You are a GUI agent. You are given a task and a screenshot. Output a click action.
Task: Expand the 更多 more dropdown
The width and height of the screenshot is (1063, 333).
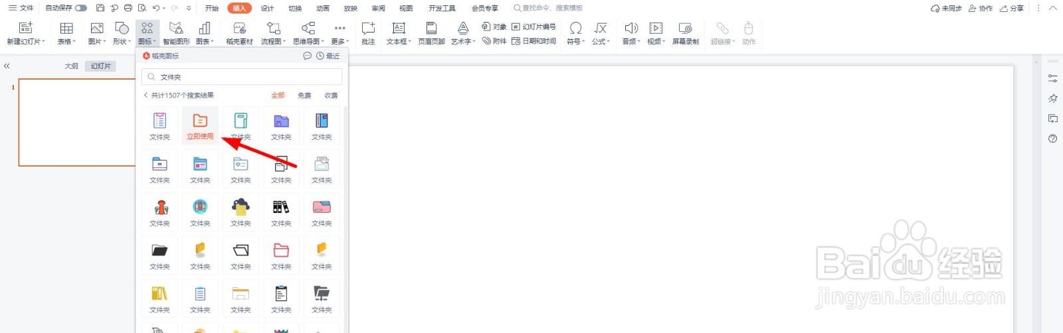340,41
